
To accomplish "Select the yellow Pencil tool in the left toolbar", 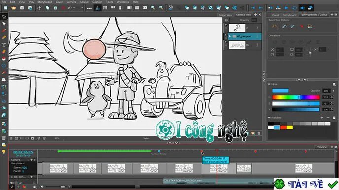I will pos(4,37).
